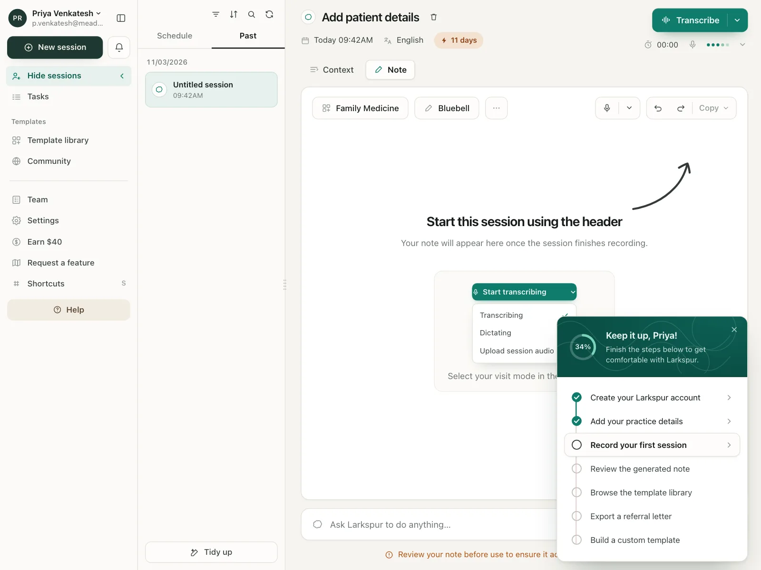Close the onboarding checklist panel
Image resolution: width=761 pixels, height=570 pixels.
point(734,330)
